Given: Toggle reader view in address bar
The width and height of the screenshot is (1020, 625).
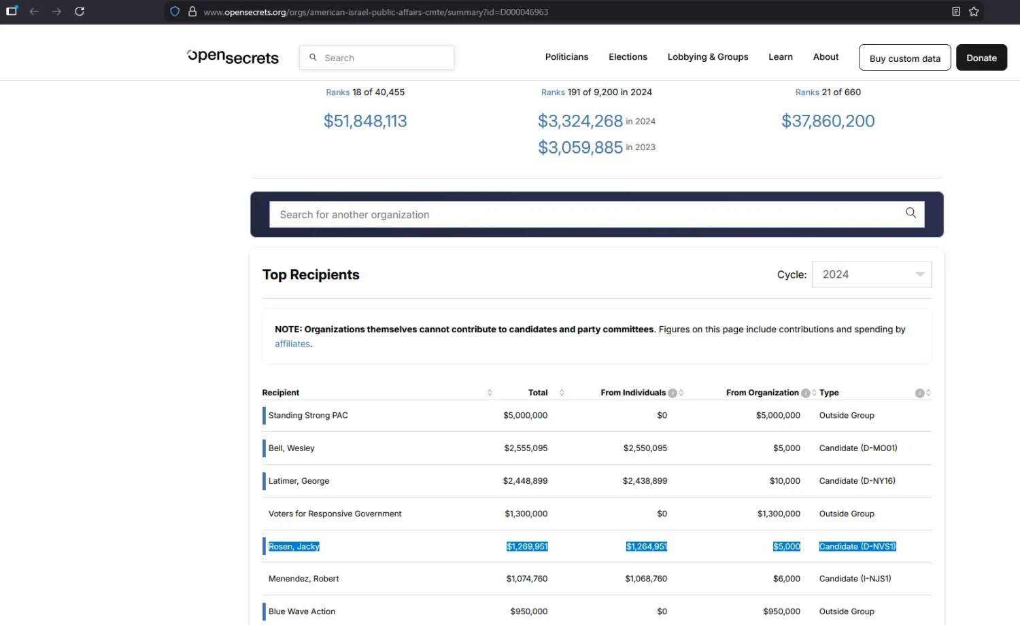Looking at the screenshot, I should [x=956, y=12].
